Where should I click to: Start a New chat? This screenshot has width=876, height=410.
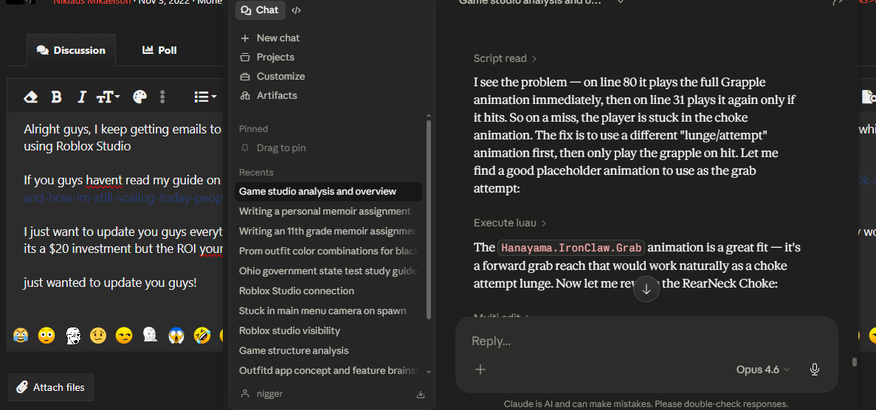pyautogui.click(x=277, y=38)
